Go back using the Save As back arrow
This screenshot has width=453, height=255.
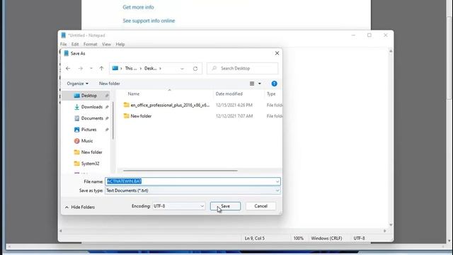click(68, 69)
